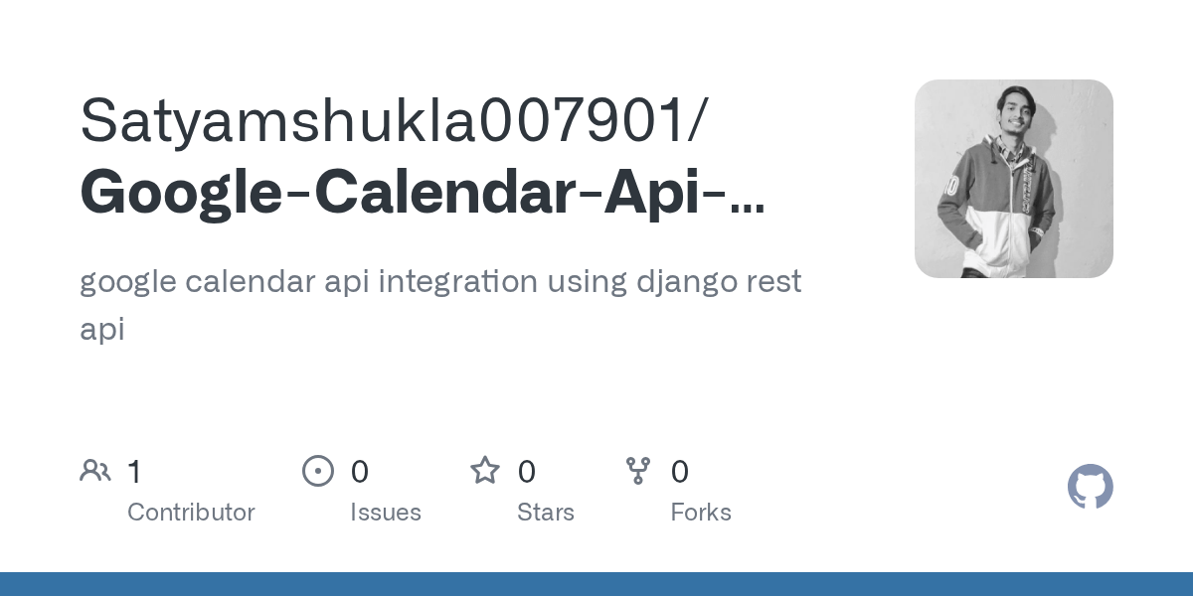Click the forks count number 0

(680, 472)
